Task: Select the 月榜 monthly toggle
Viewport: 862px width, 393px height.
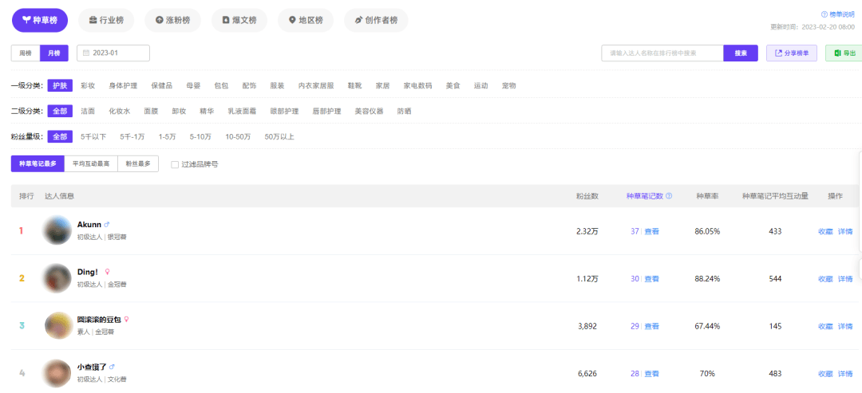Action: tap(54, 53)
